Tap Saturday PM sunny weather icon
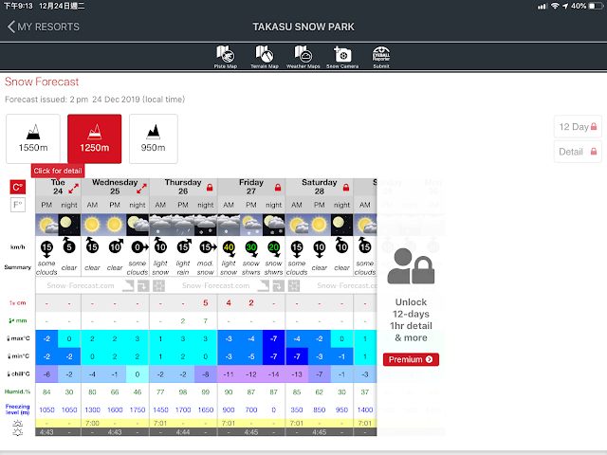The width and height of the screenshot is (607, 455). (320, 225)
